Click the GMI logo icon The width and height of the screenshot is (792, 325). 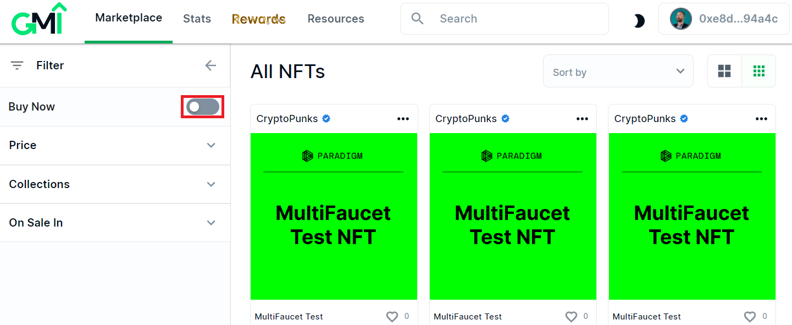pos(39,19)
